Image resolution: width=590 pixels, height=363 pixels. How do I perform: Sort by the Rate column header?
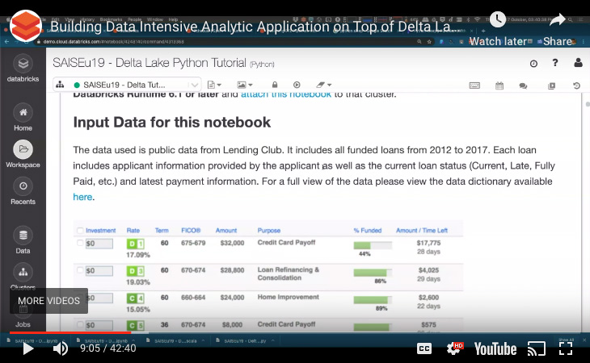pos(133,230)
